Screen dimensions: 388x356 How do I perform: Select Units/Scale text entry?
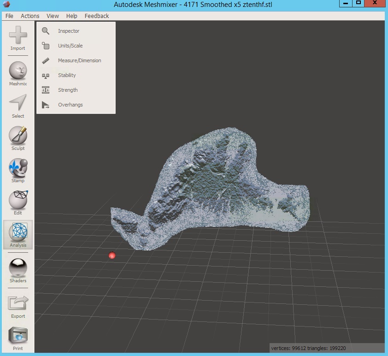coord(71,46)
